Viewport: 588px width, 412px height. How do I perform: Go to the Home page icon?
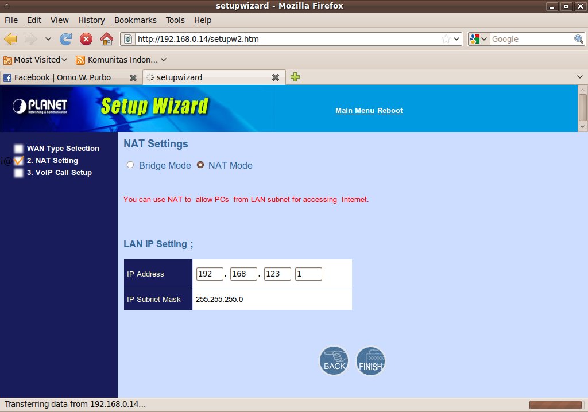tap(107, 39)
